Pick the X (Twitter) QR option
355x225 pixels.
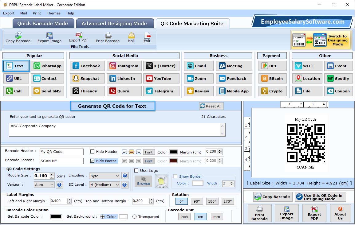(161, 66)
